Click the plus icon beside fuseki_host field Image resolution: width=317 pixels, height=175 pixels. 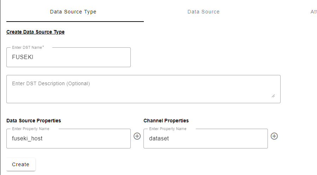click(137, 136)
